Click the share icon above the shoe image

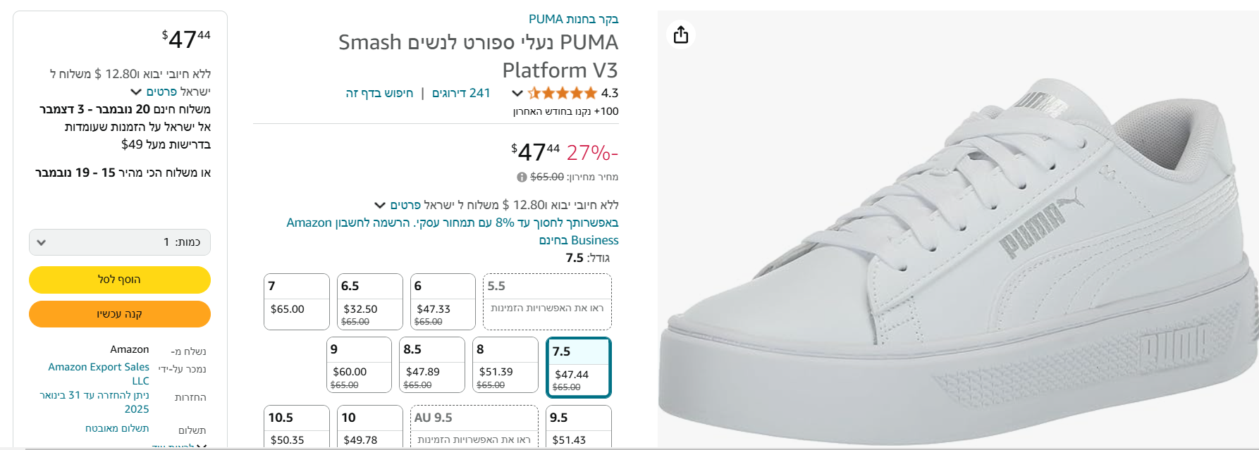pyautogui.click(x=680, y=35)
